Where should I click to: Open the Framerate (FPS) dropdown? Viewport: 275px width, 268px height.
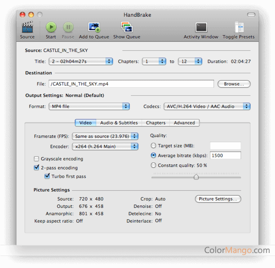click(x=105, y=136)
